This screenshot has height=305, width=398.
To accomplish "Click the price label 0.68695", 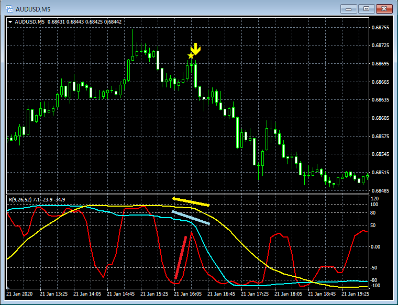I will click(x=380, y=64).
